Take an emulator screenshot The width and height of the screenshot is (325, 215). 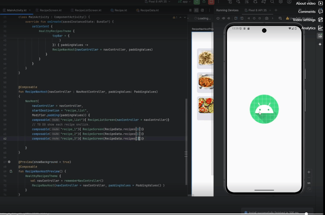click(267, 18)
